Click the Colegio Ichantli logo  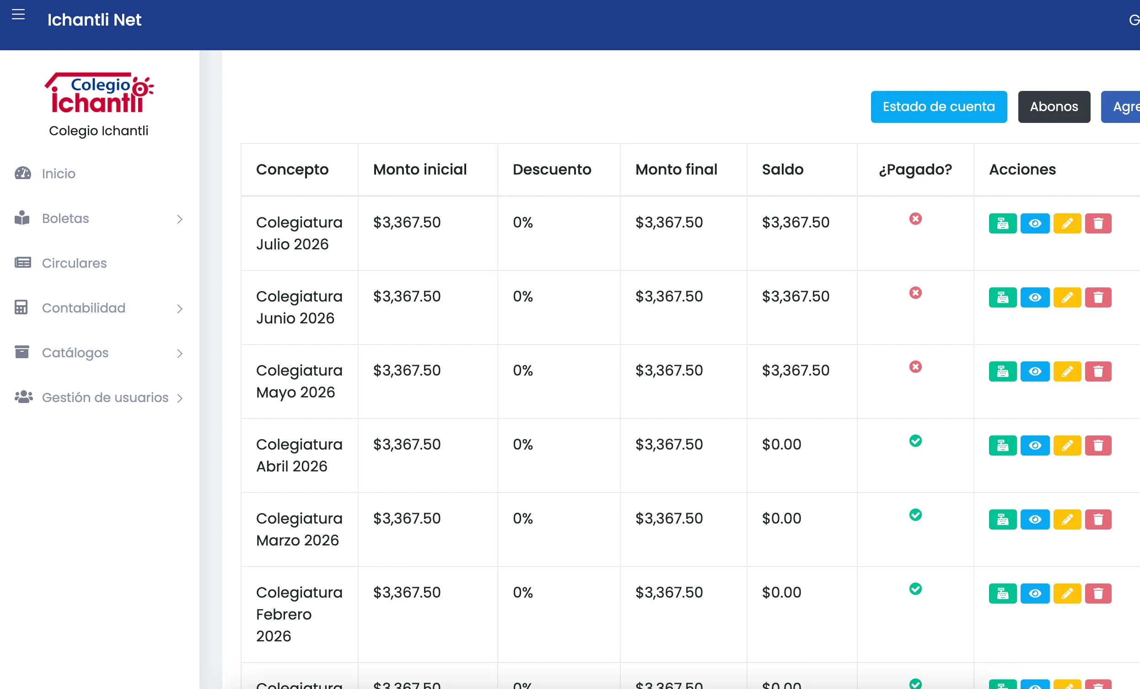point(99,93)
